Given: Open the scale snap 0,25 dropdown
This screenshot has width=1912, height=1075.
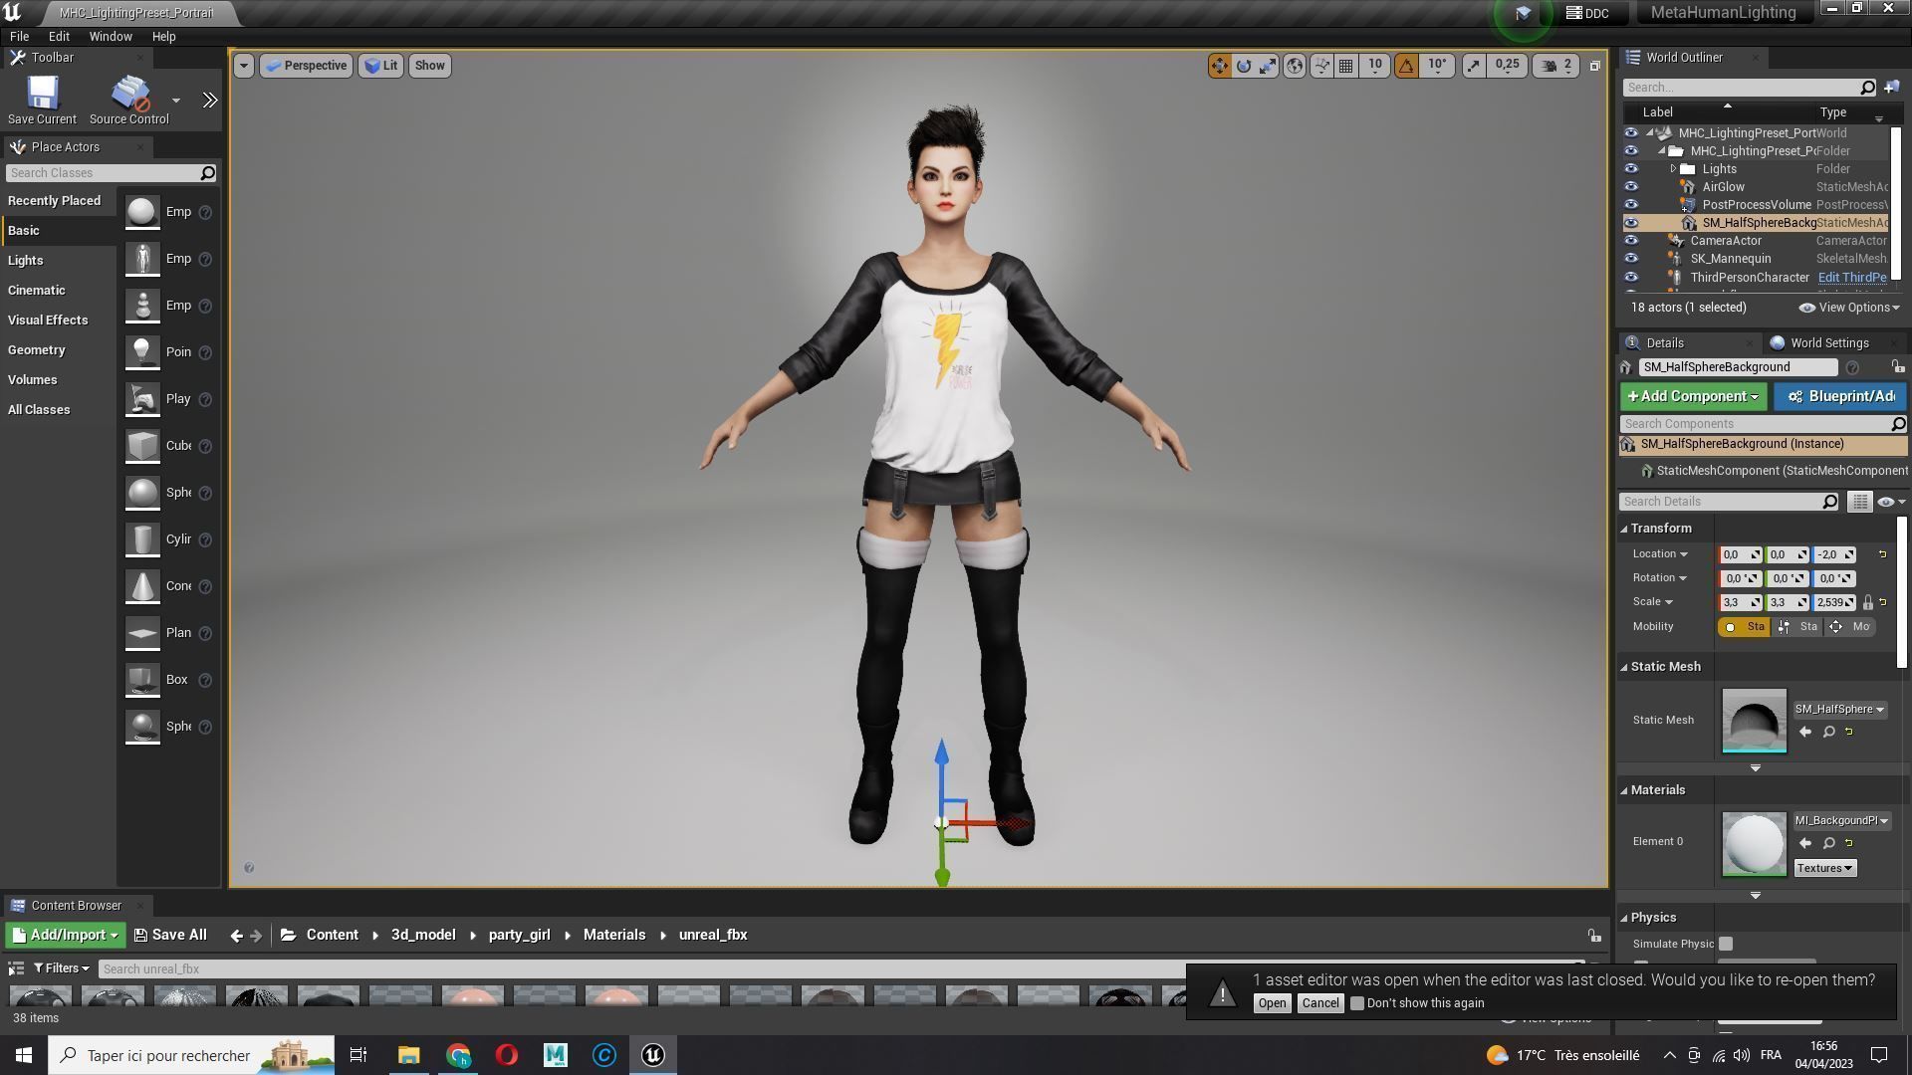Looking at the screenshot, I should pos(1508,66).
